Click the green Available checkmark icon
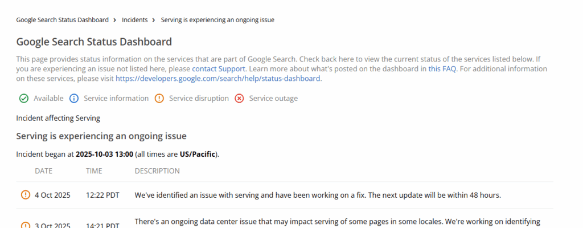The image size is (583, 228). [24, 98]
